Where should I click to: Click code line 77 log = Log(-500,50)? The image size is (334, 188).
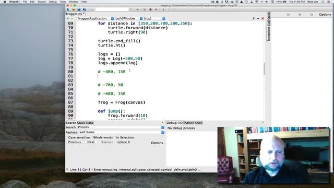(x=120, y=58)
